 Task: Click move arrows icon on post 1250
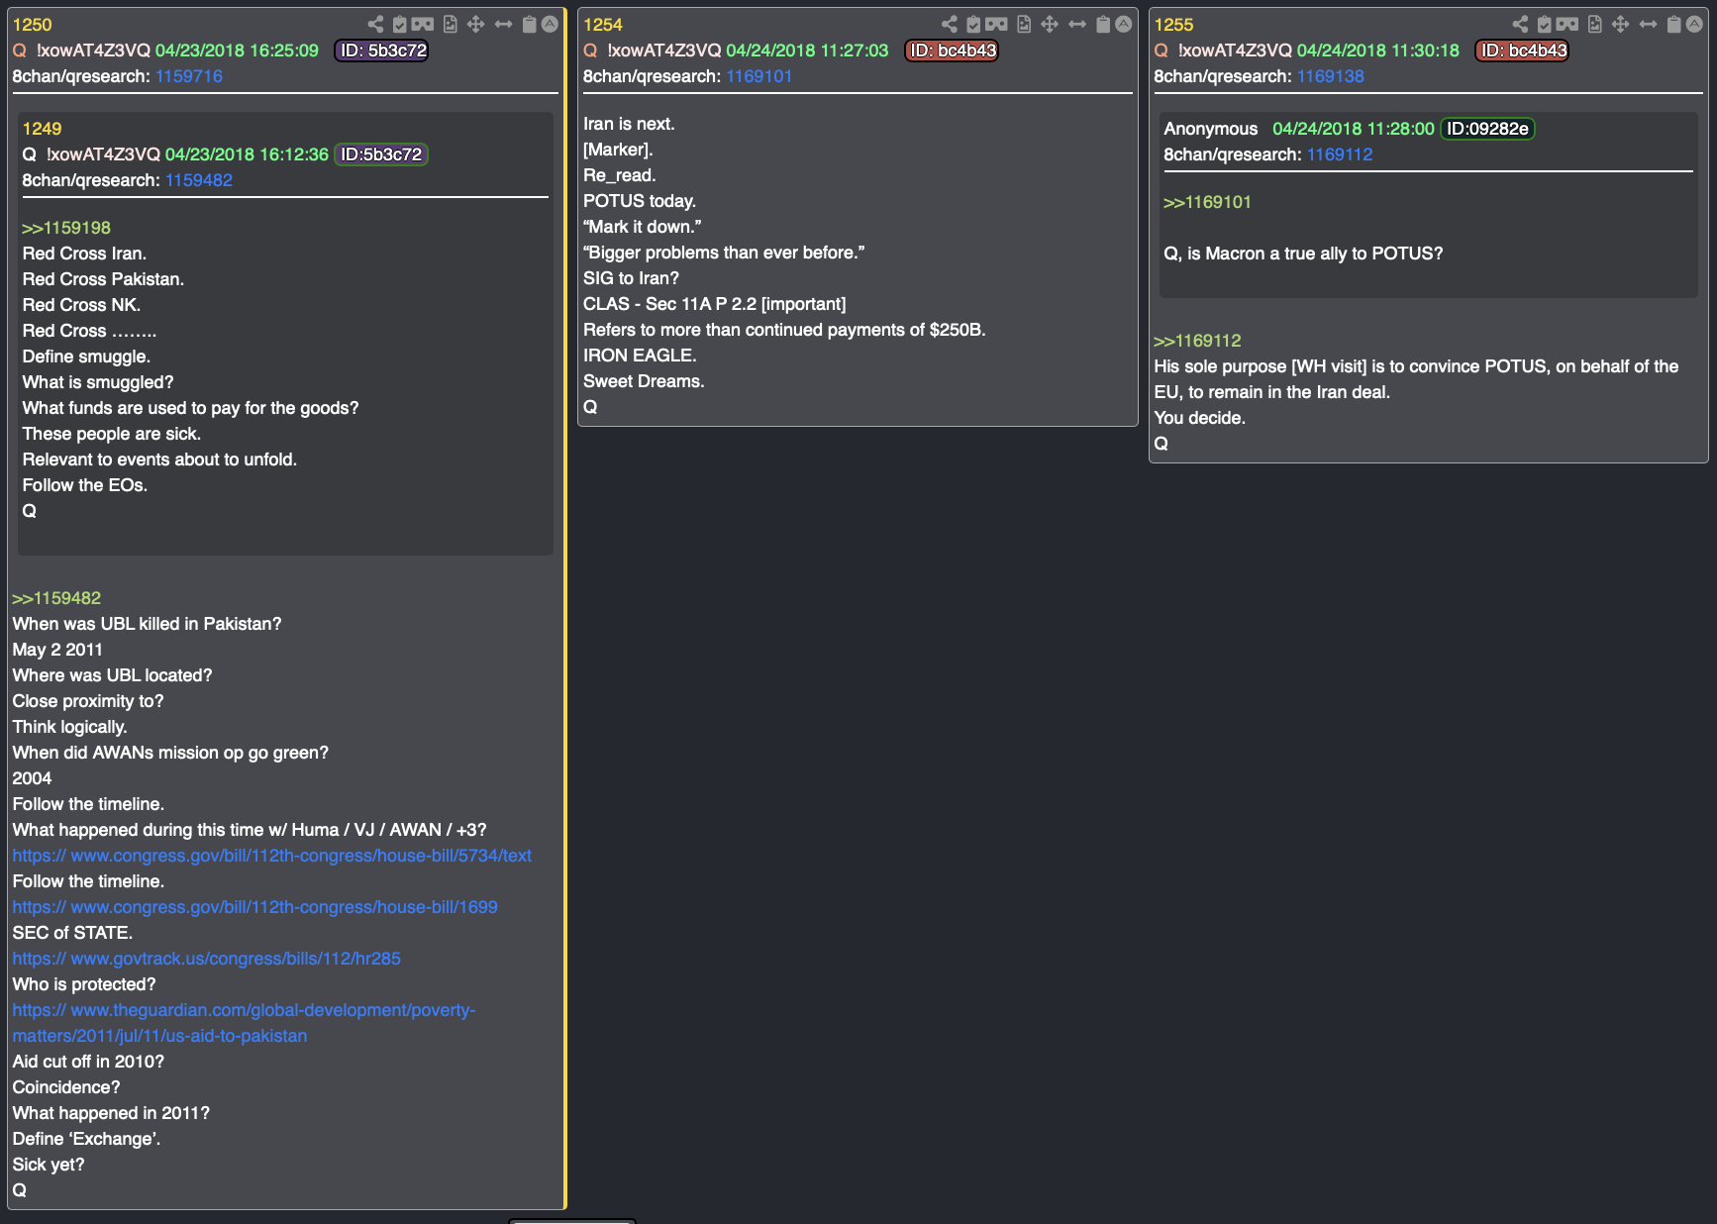point(476,25)
